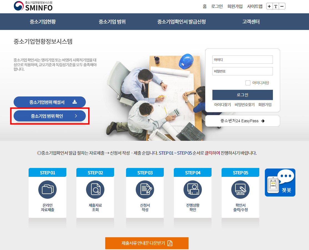The width and height of the screenshot is (309, 250).
Task: Open the STEP 04 progress check icon
Action: click(x=193, y=189)
